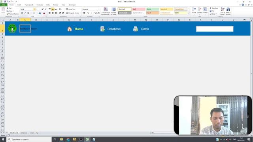Viewport: 253px width, 142px height.
Task: Open Conditional Formatting menu
Action: click(106, 11)
